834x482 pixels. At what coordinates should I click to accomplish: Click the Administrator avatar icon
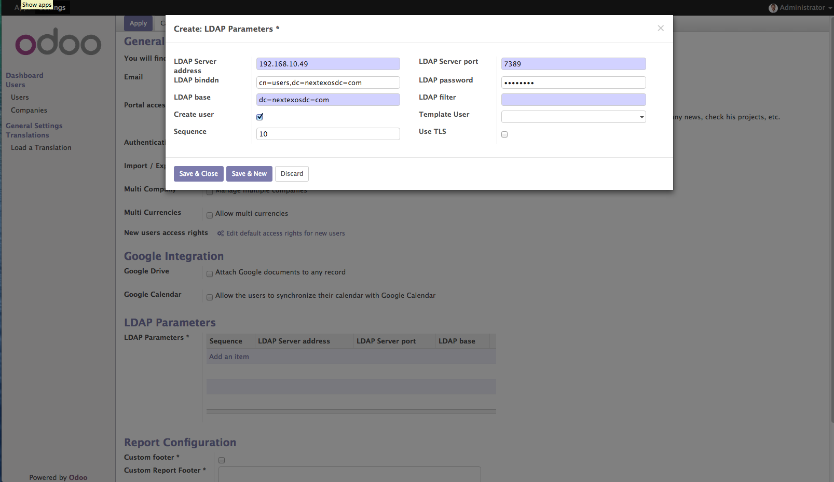773,8
